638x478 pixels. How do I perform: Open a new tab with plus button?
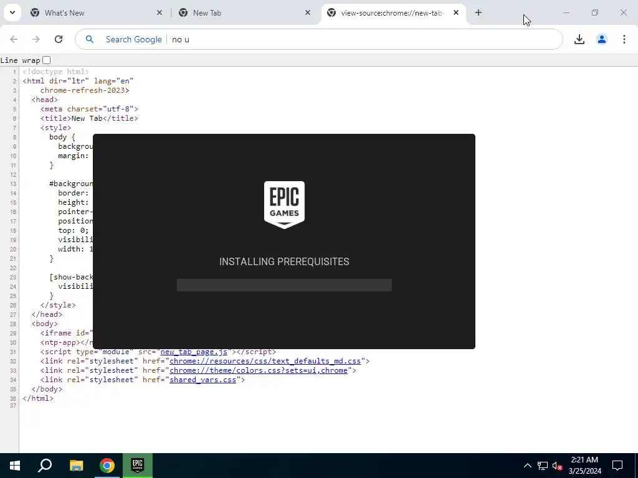coord(478,12)
